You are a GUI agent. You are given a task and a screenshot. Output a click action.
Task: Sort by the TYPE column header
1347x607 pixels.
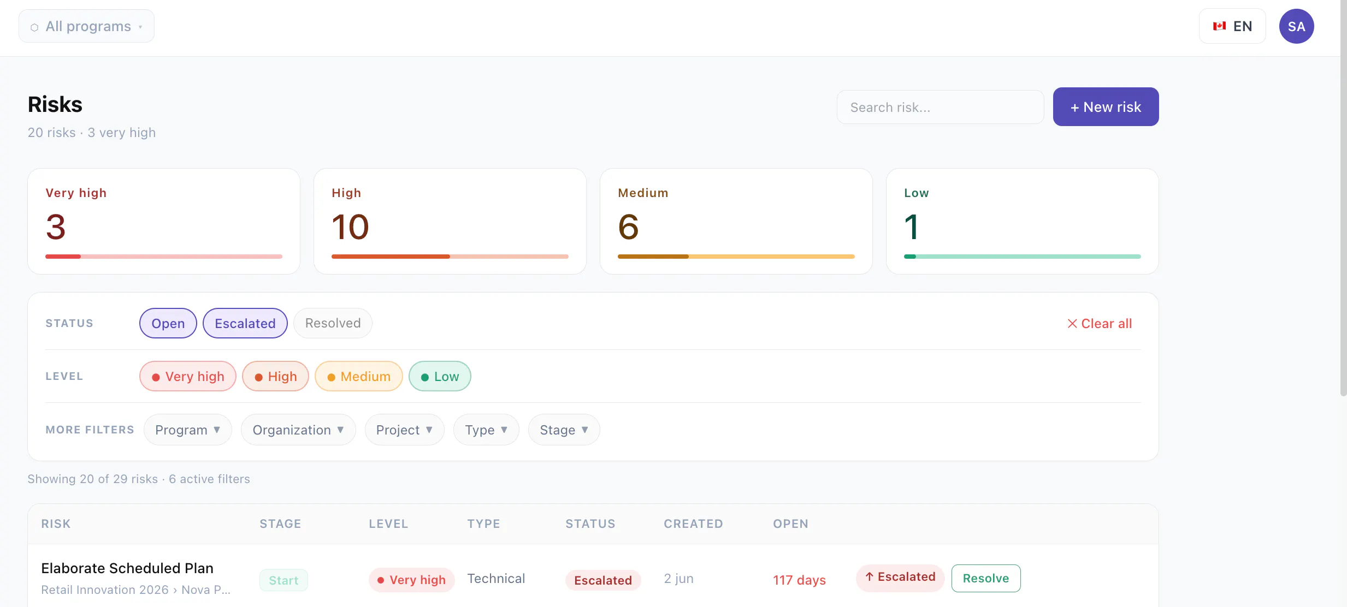click(483, 523)
